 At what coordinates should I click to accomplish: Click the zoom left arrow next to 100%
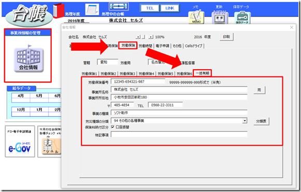click(138, 37)
